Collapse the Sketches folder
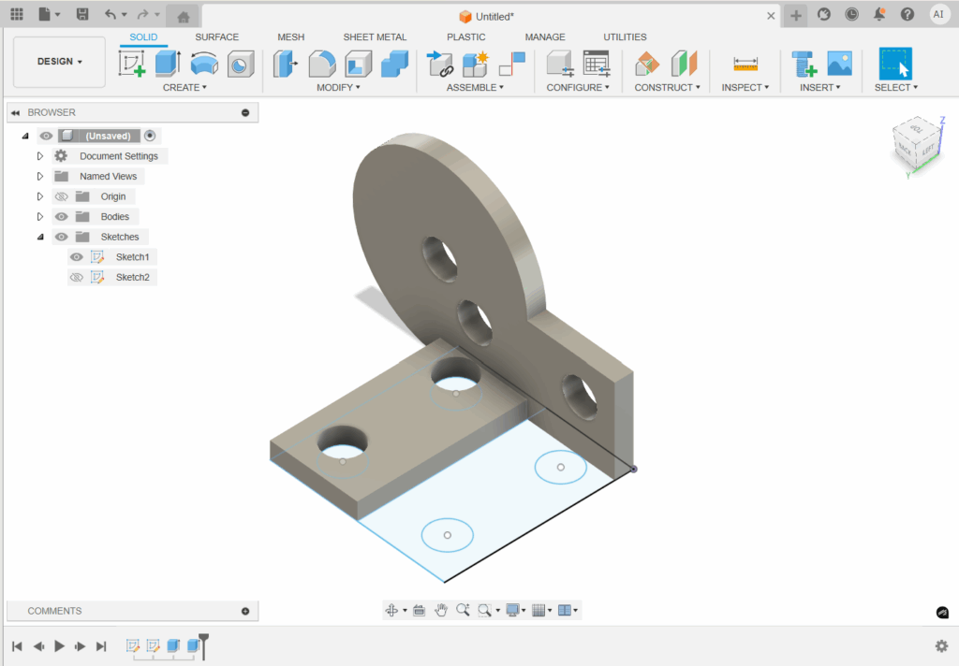 point(40,238)
